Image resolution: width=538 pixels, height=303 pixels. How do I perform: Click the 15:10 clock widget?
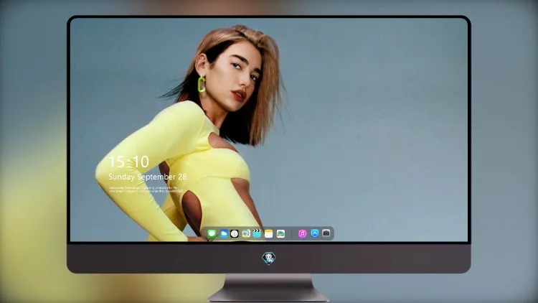pyautogui.click(x=129, y=162)
